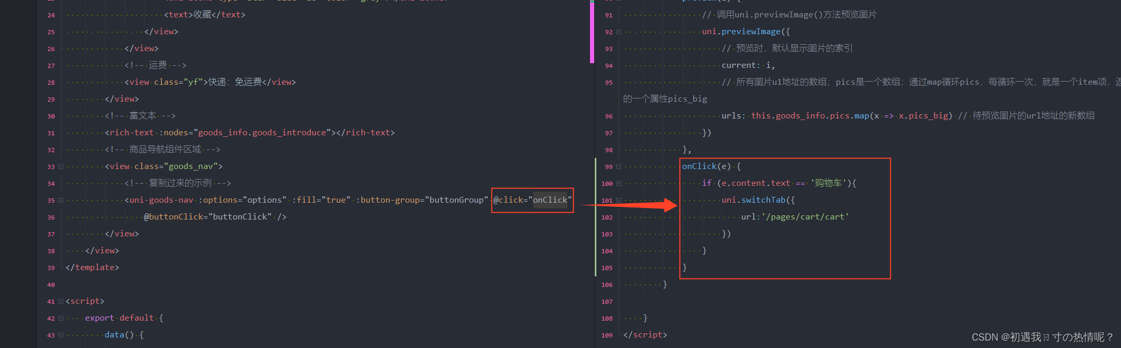This screenshot has height=348, width=1121.
Task: Collapse the if statement fold on line 100
Action: 618,184
